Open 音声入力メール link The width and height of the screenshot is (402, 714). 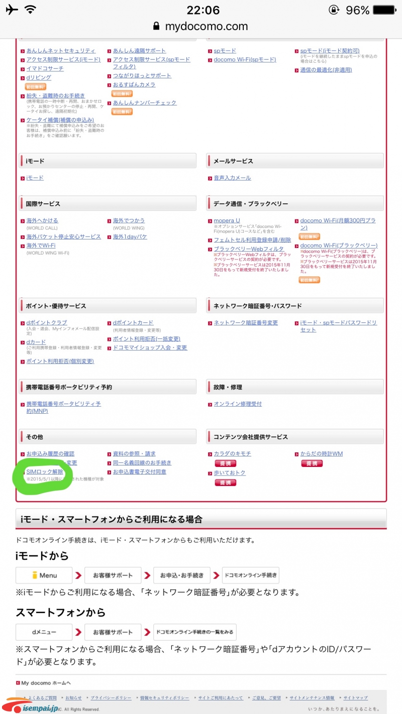tap(232, 178)
